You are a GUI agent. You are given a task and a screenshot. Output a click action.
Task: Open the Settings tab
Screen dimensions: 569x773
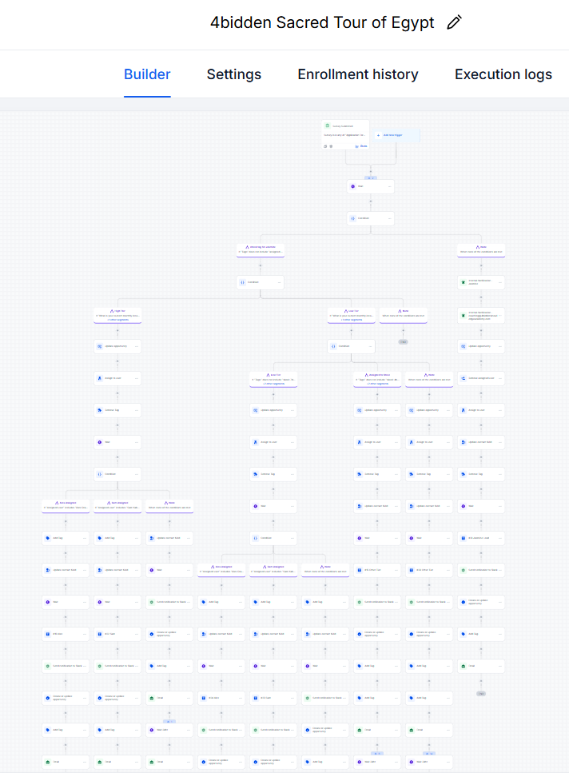tap(234, 74)
